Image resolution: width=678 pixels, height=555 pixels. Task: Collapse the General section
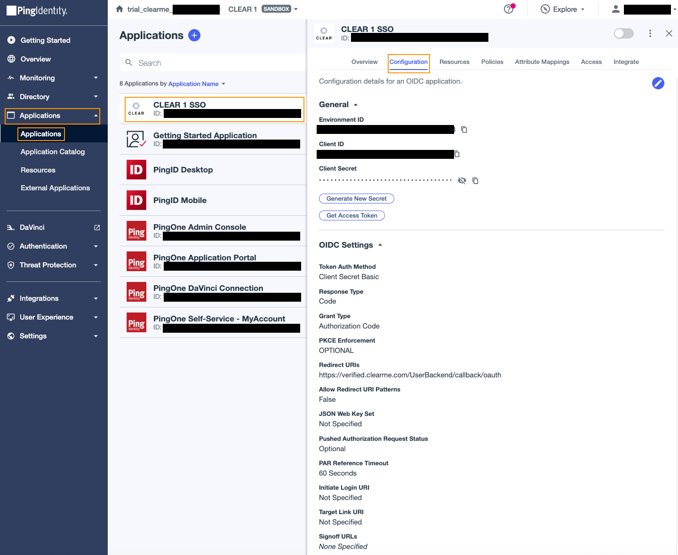click(x=356, y=105)
